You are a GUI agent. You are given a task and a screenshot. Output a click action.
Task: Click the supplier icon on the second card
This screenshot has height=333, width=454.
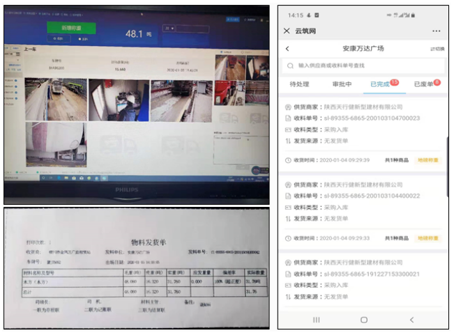point(288,185)
